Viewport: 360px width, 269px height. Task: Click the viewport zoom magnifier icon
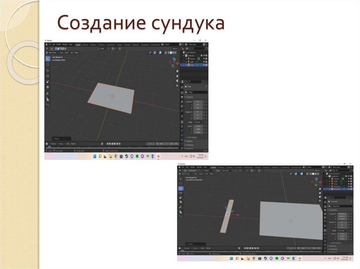click(x=177, y=71)
